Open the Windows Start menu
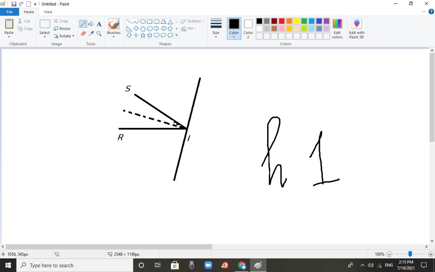Screen dimensions: 435x272 [8, 265]
